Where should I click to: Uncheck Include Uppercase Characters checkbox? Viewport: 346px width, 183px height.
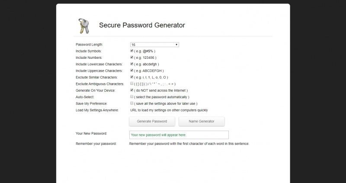pyautogui.click(x=131, y=70)
